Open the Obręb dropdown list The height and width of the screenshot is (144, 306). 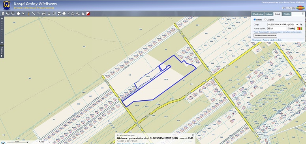click(x=283, y=25)
